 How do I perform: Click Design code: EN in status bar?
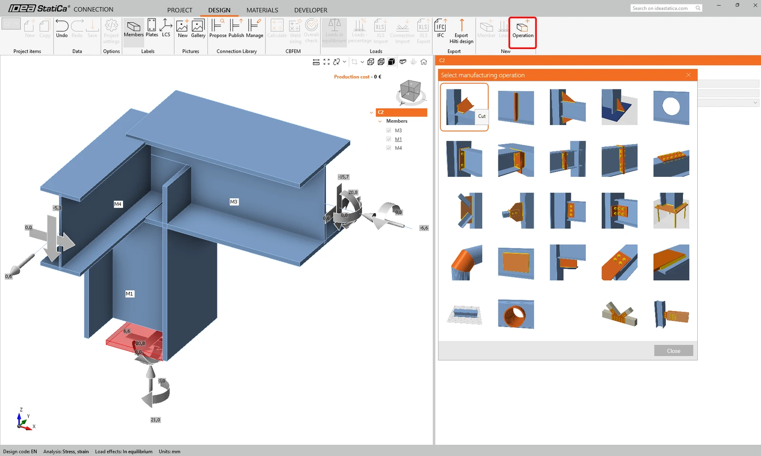tap(20, 452)
